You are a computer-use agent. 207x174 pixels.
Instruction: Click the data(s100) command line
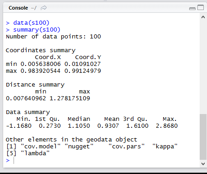click(31, 23)
